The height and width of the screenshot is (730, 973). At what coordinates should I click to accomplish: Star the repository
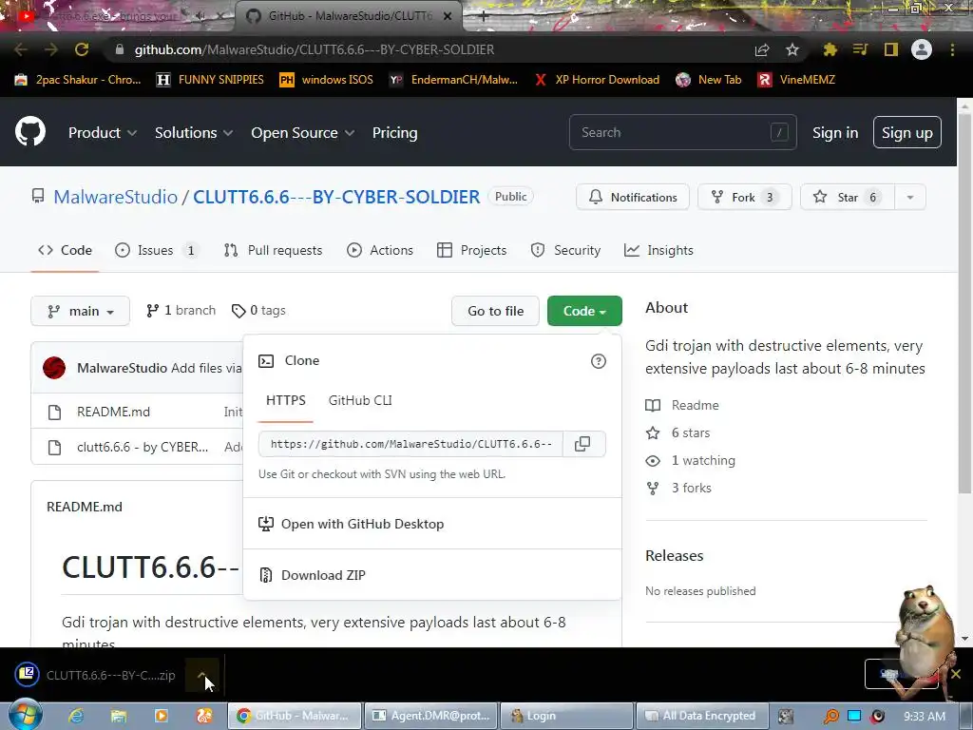pyautogui.click(x=847, y=198)
